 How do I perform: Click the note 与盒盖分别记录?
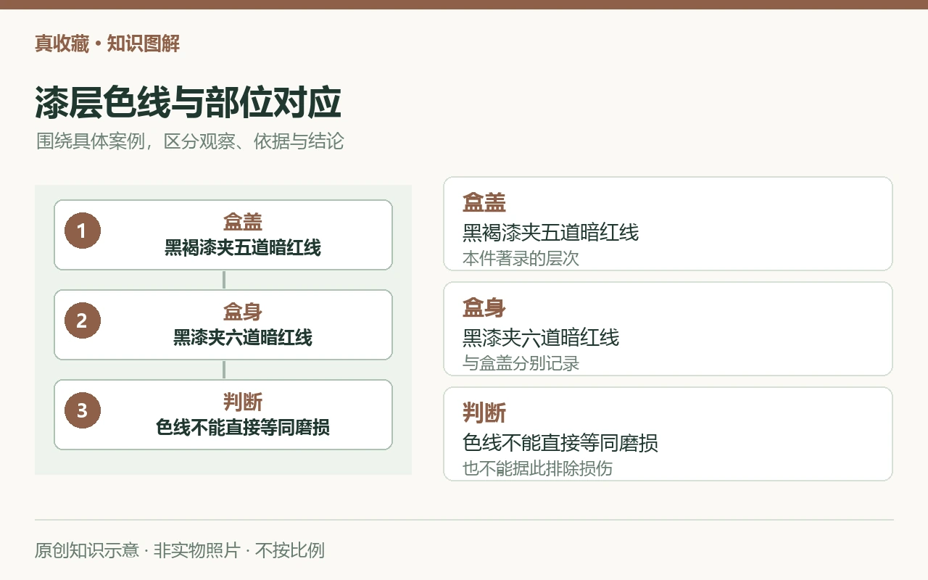pos(521,363)
